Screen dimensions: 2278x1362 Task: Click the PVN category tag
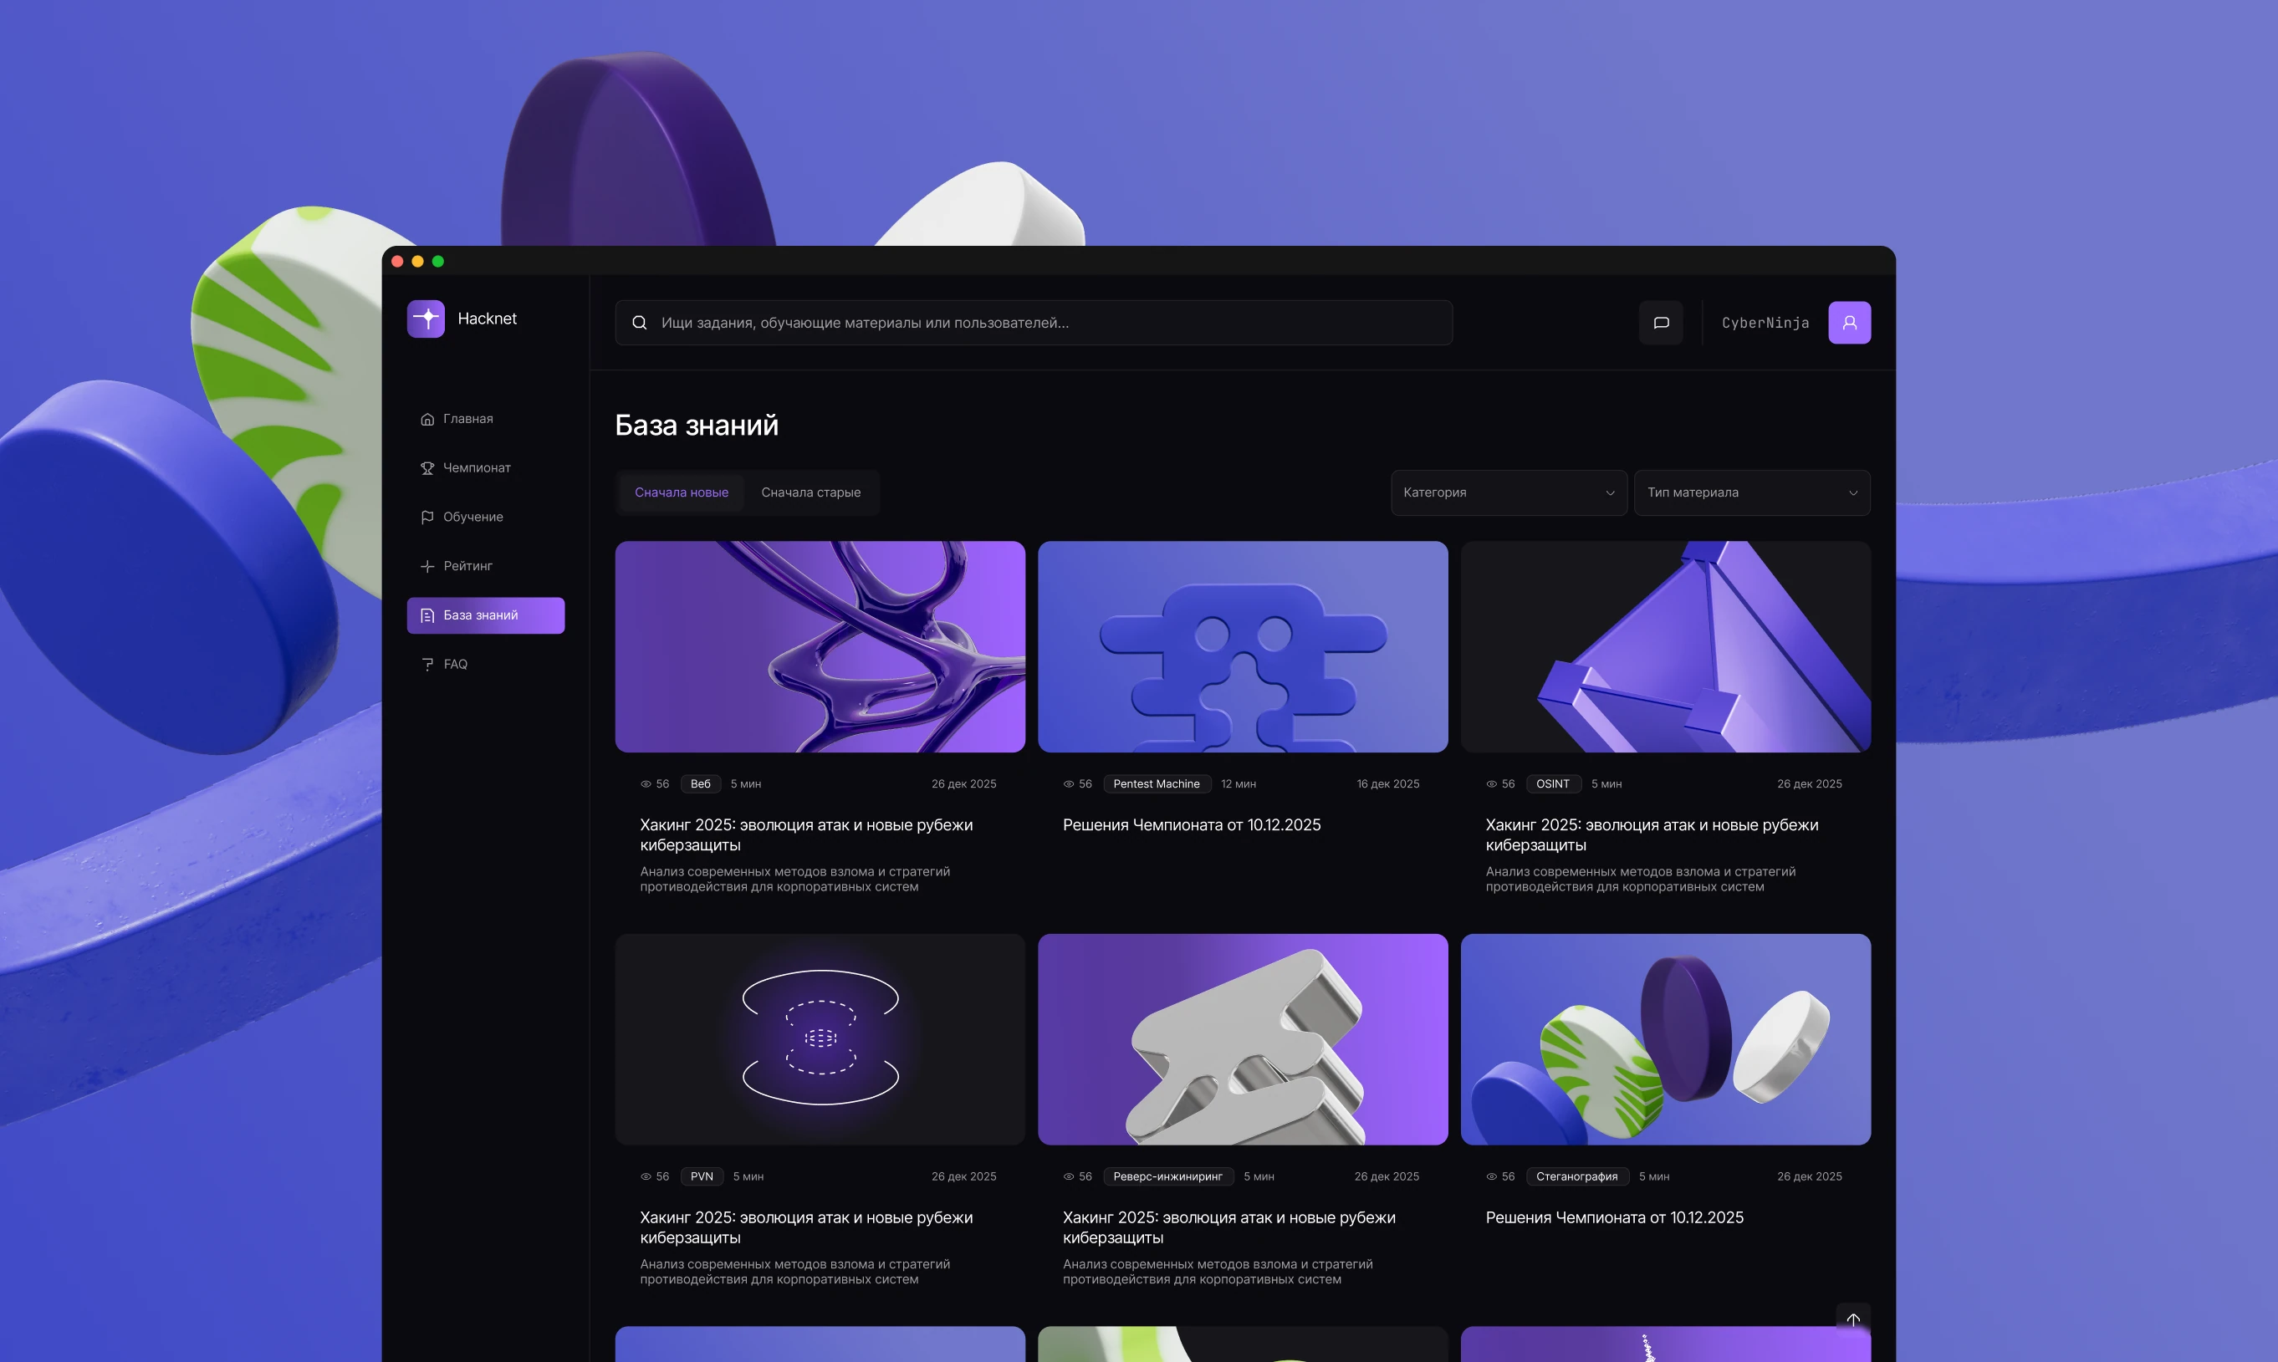pyautogui.click(x=701, y=1176)
